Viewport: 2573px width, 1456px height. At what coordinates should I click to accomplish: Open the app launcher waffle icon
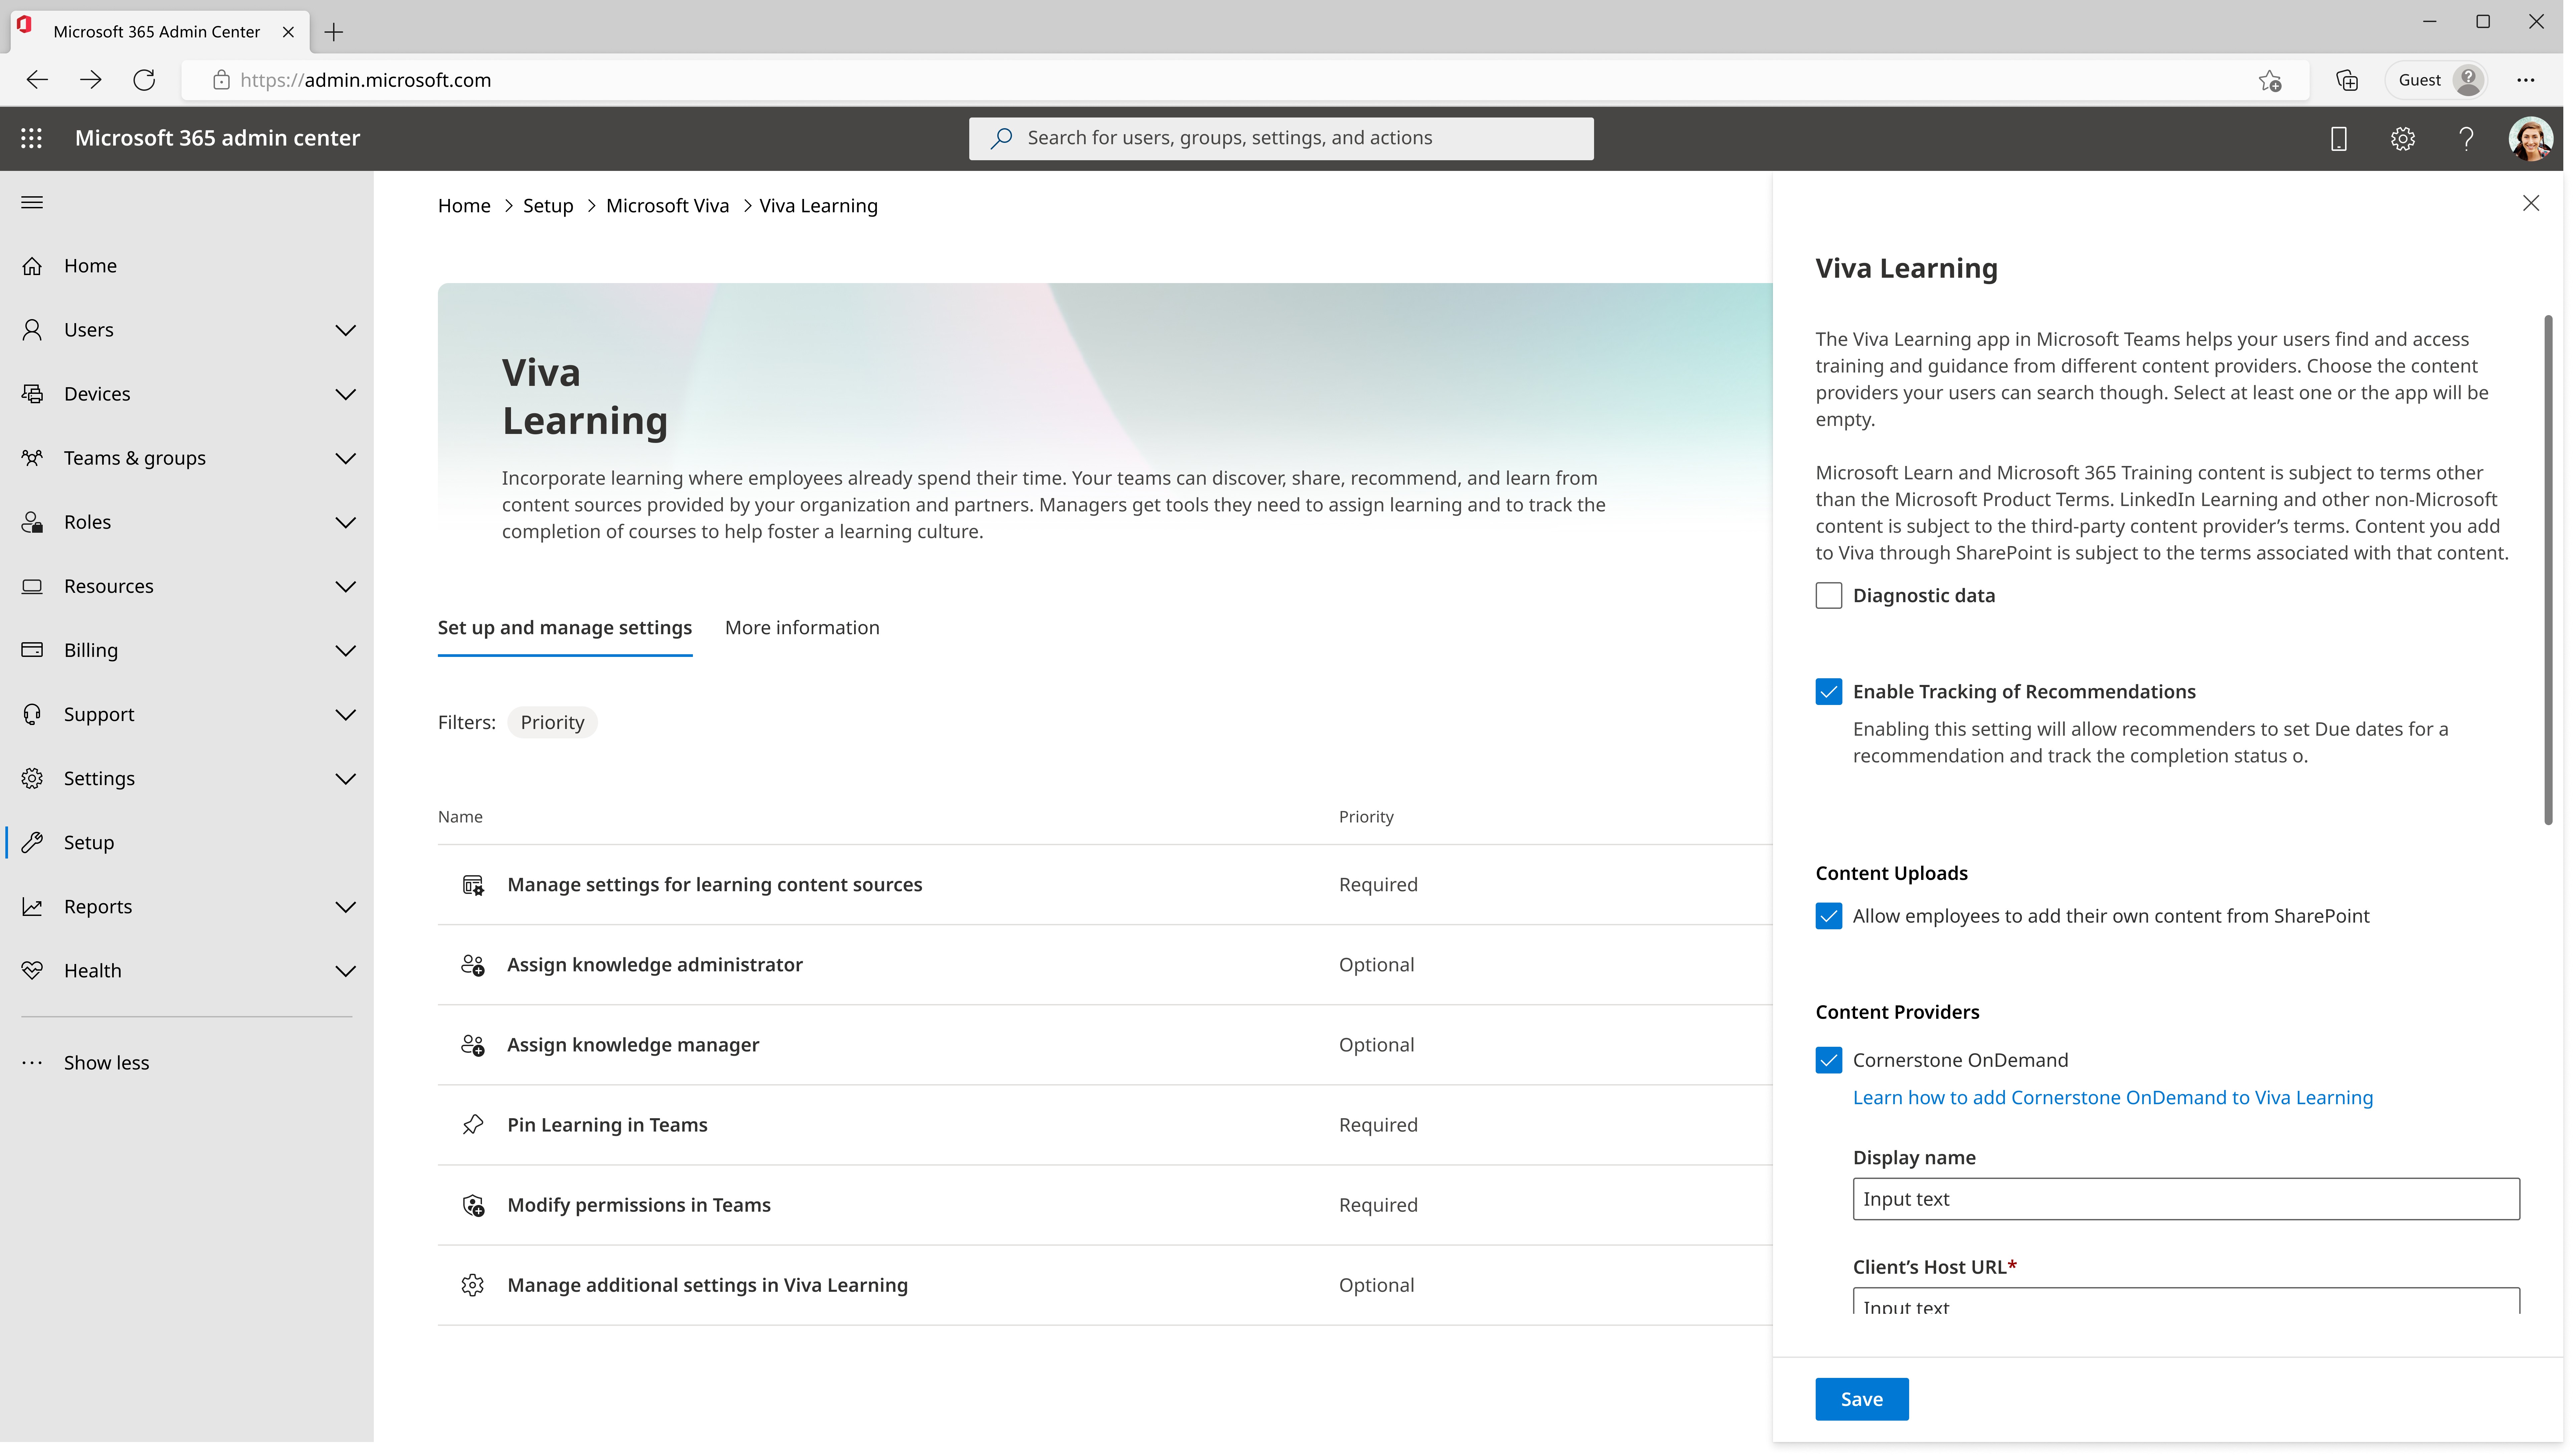pos(31,138)
